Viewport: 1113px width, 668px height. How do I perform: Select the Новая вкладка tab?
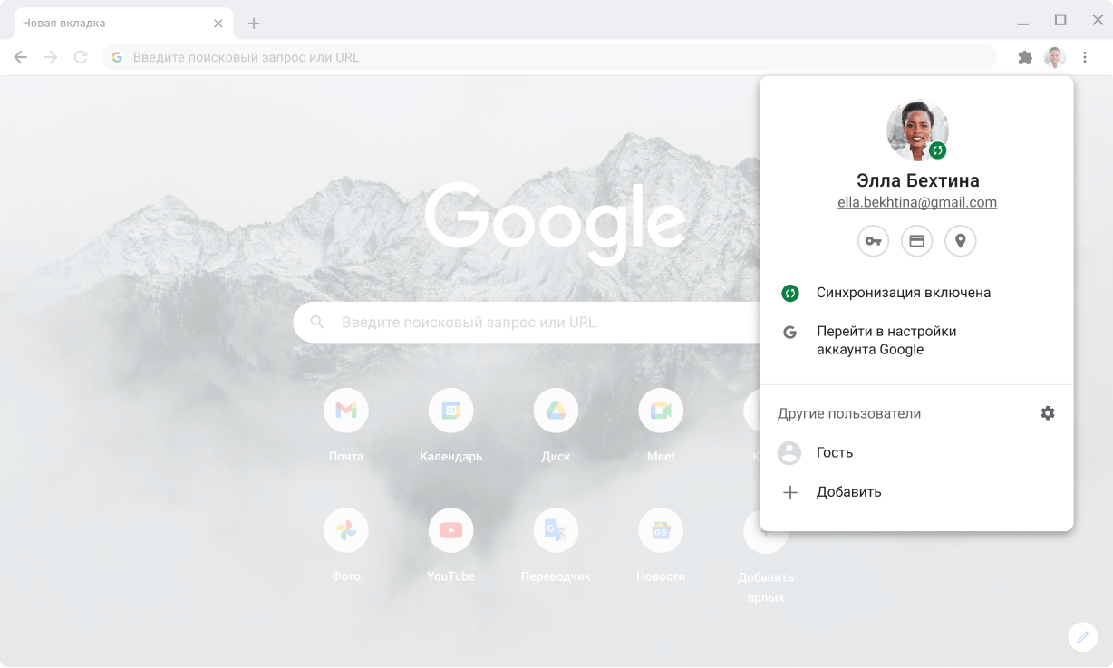point(124,24)
